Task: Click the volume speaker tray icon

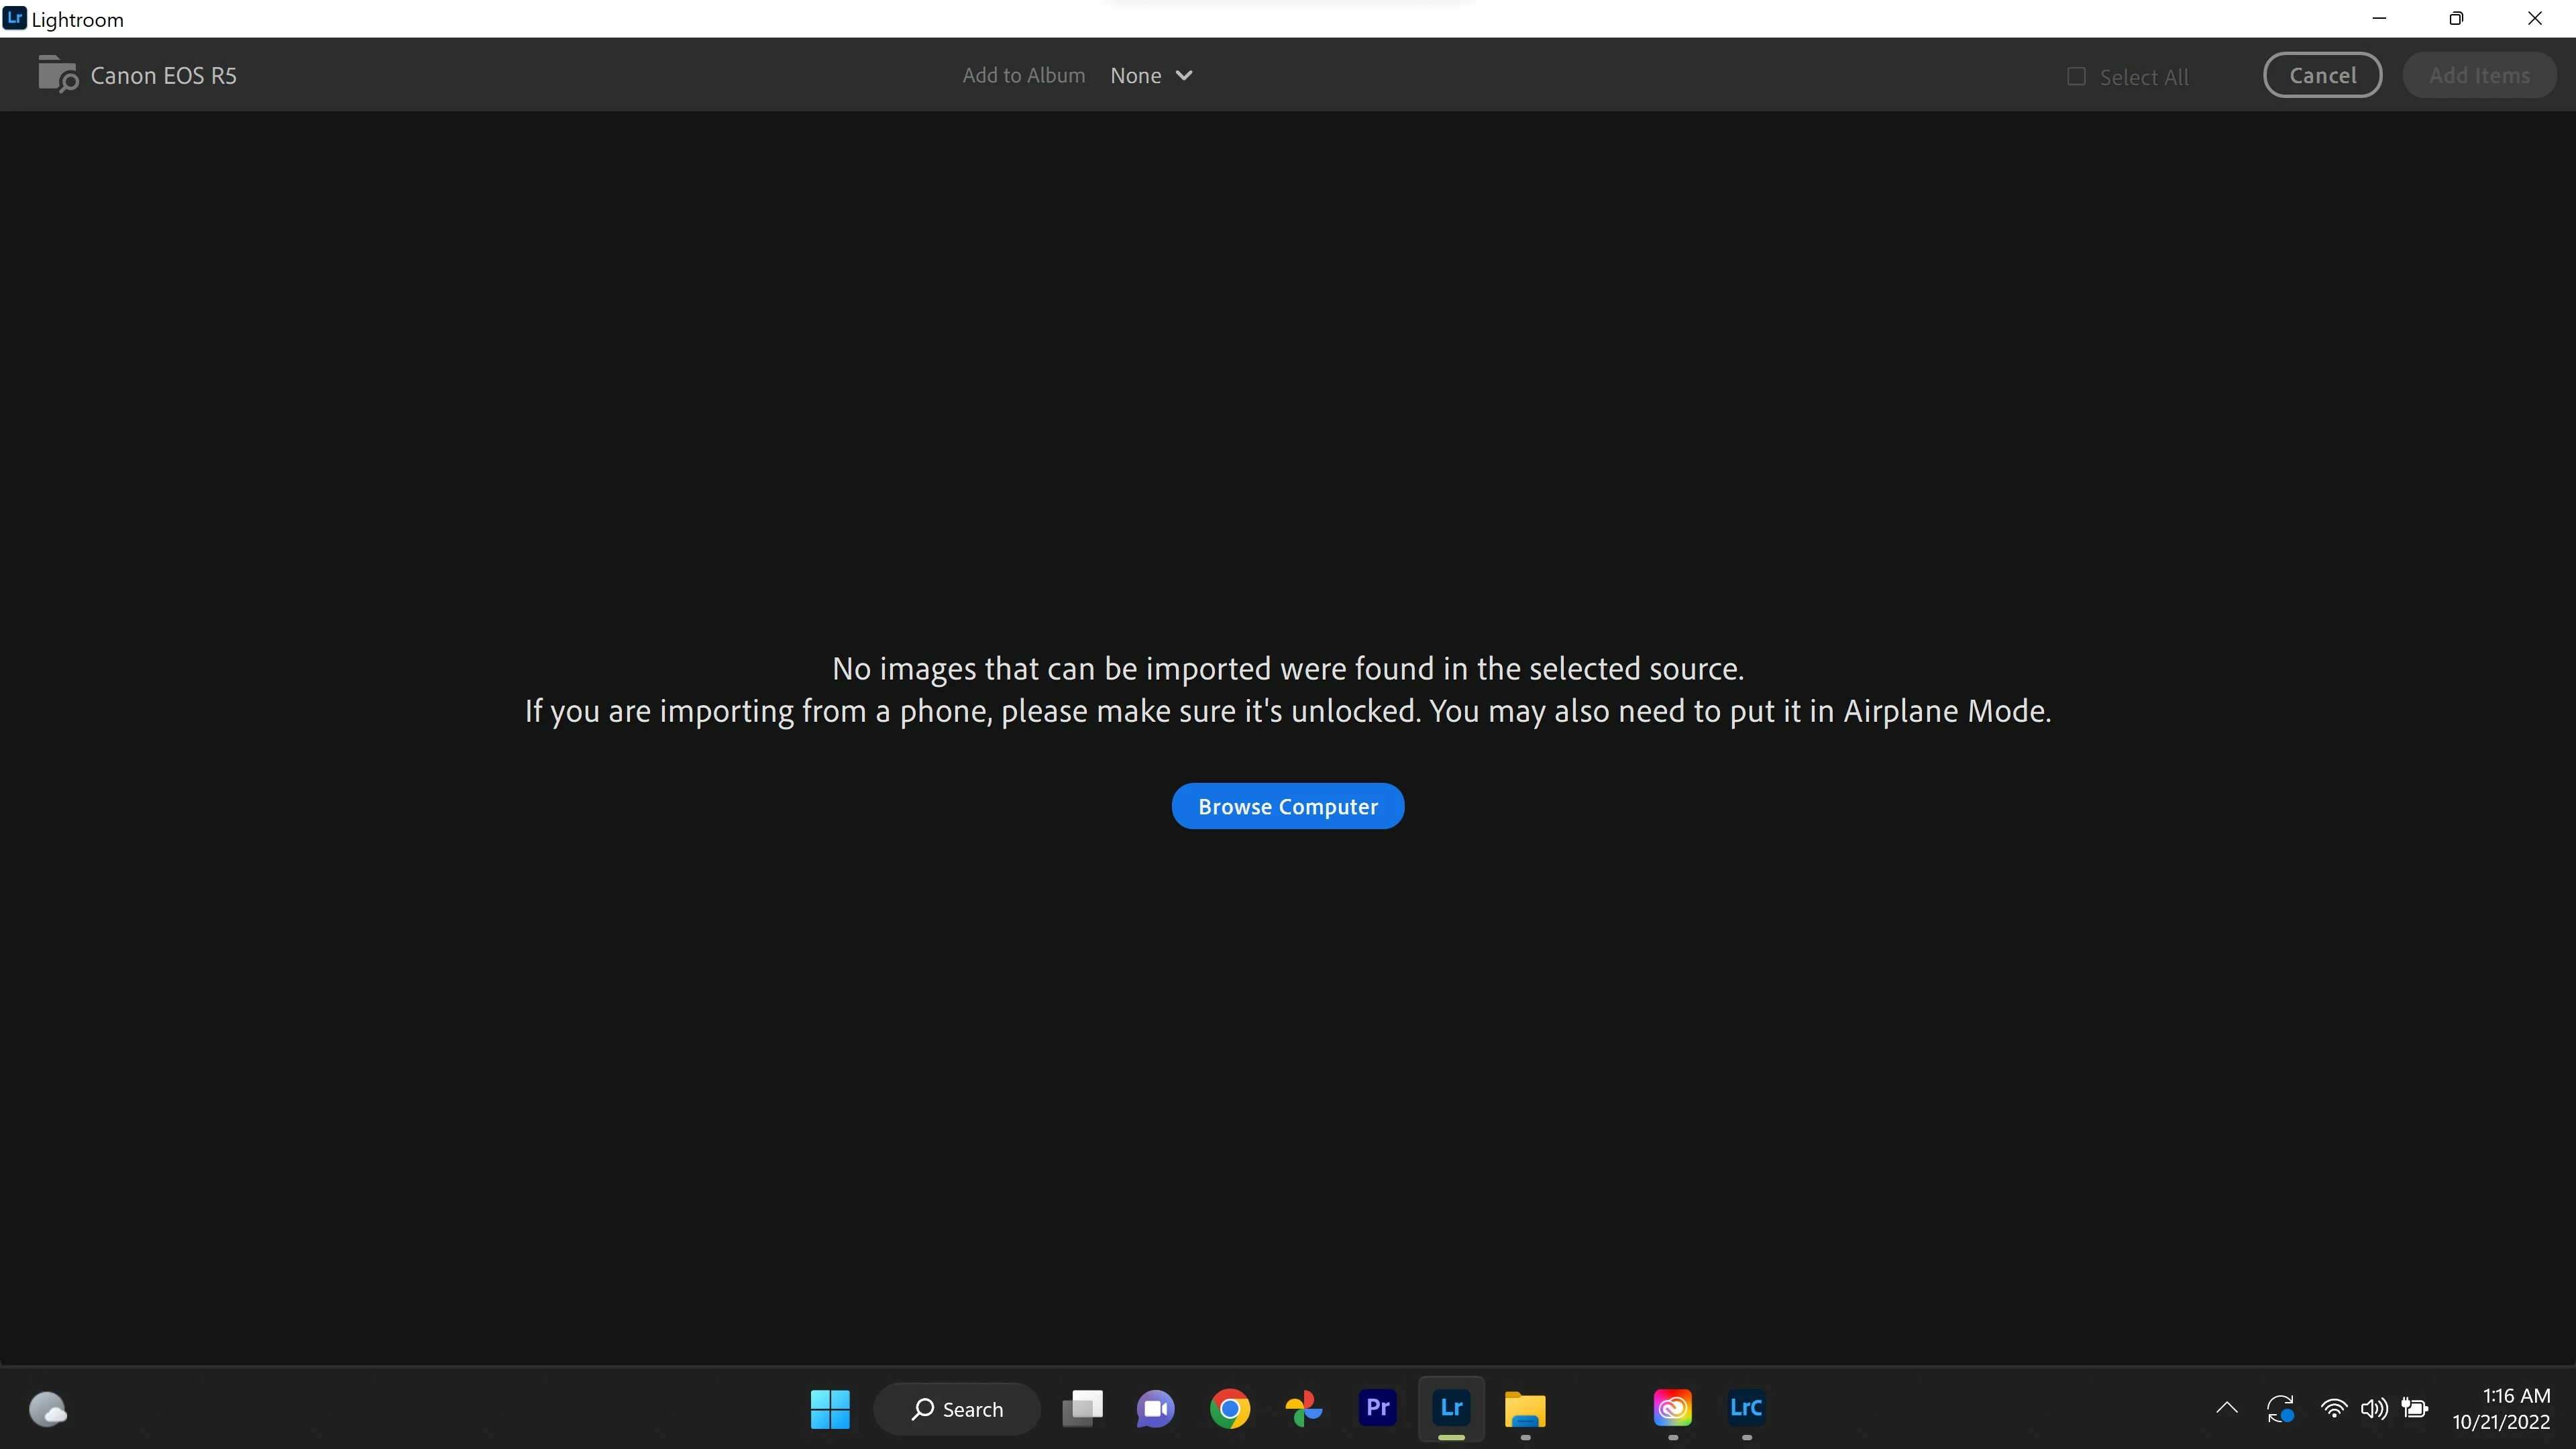Action: coord(2373,1409)
